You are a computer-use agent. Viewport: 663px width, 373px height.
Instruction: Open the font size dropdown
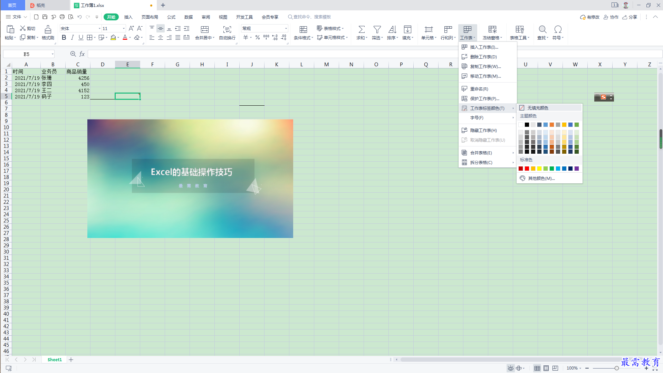[x=124, y=29]
